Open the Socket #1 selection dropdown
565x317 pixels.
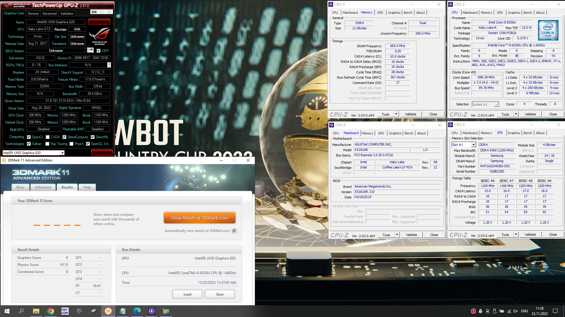coord(496,104)
